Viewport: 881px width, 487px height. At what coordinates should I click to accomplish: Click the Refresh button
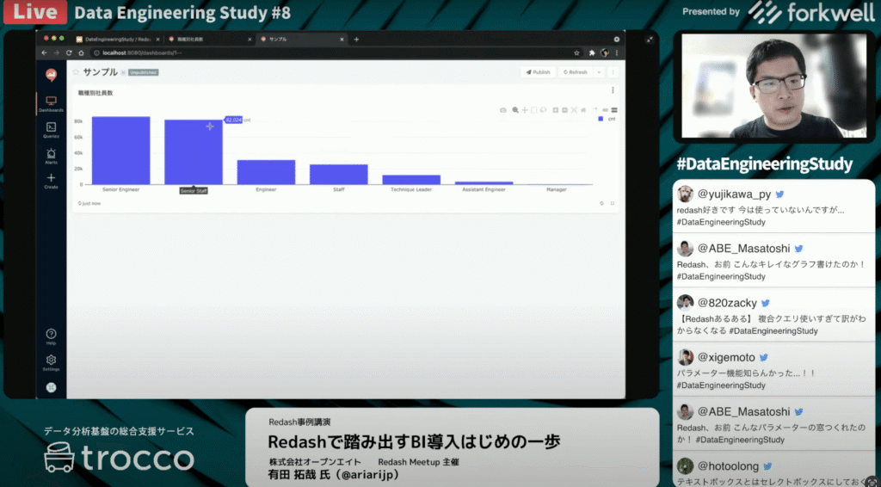pos(574,72)
